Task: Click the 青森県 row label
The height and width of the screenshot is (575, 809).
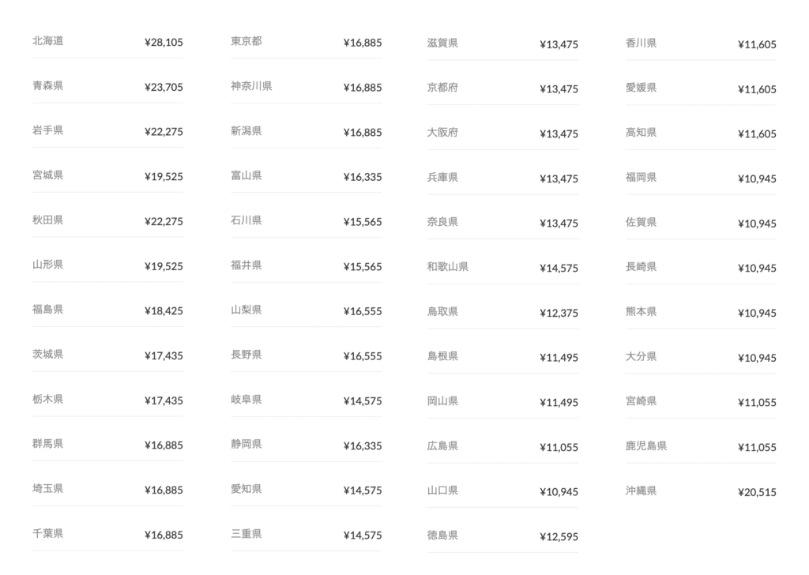Action: [48, 85]
